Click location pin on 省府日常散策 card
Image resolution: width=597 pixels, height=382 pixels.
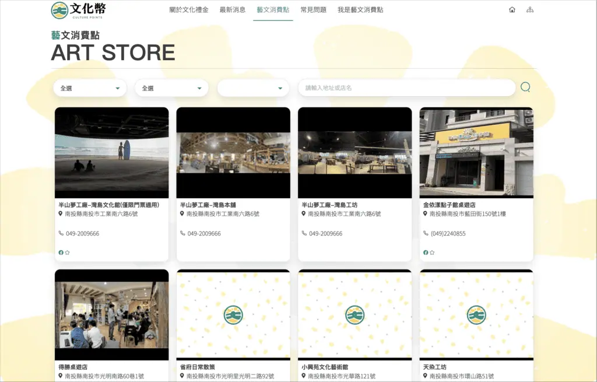click(x=182, y=376)
